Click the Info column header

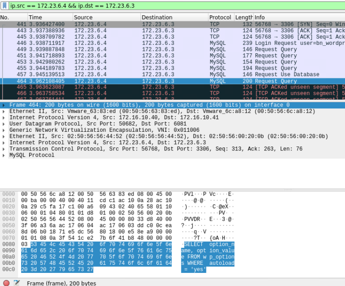click(299, 17)
